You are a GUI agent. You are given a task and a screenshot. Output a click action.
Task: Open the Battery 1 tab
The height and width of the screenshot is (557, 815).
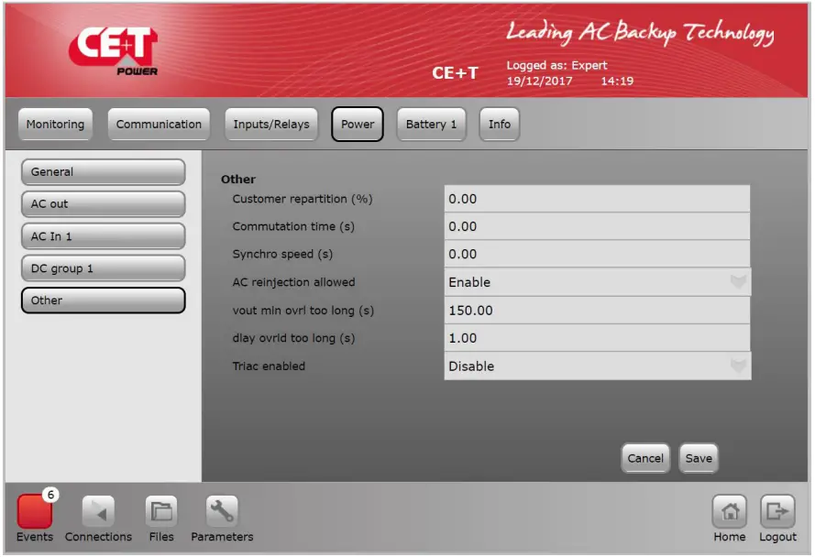[x=431, y=125]
